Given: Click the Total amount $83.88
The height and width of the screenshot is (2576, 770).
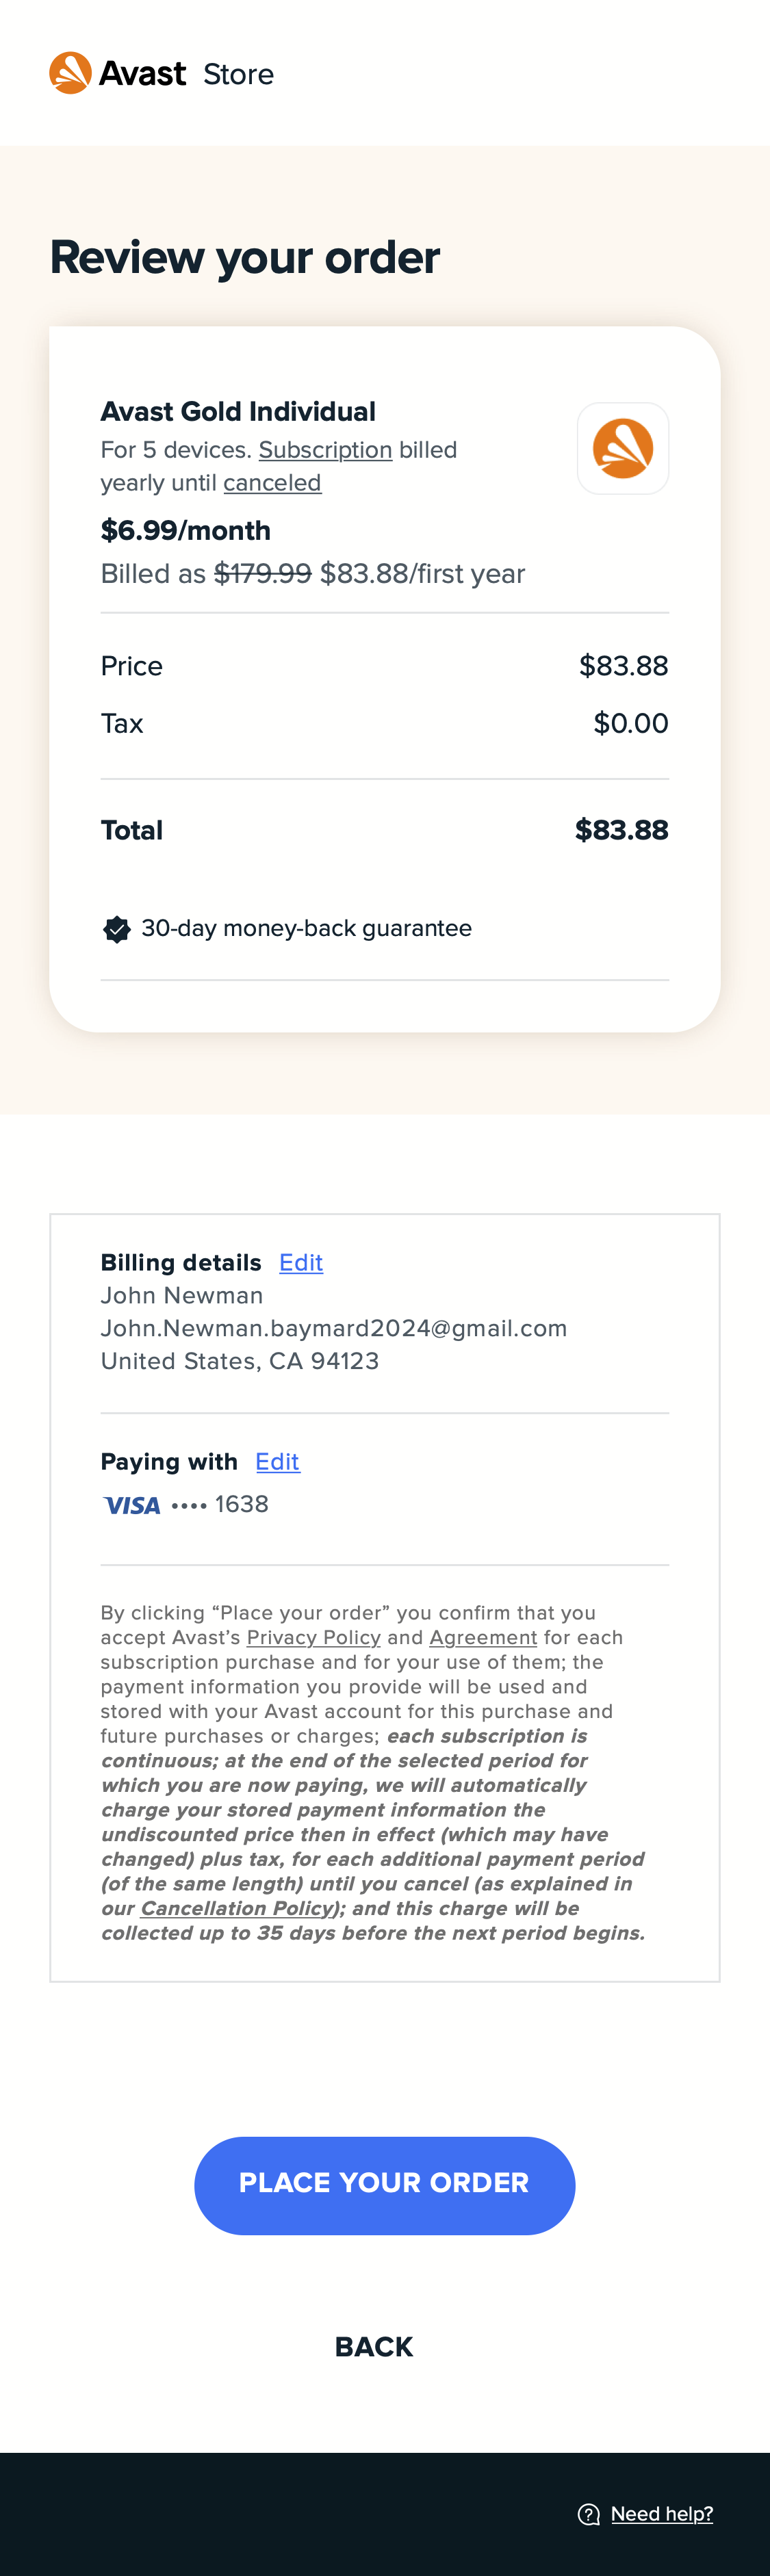Looking at the screenshot, I should 621,830.
